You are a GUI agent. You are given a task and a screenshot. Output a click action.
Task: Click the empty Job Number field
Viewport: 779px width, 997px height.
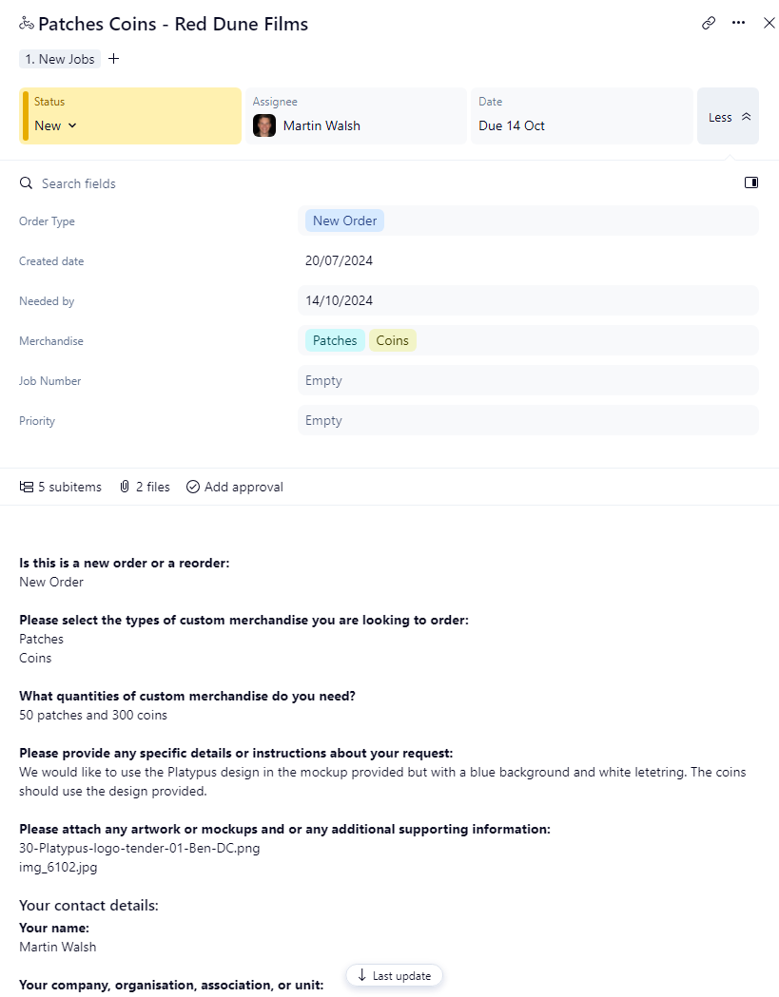[528, 381]
